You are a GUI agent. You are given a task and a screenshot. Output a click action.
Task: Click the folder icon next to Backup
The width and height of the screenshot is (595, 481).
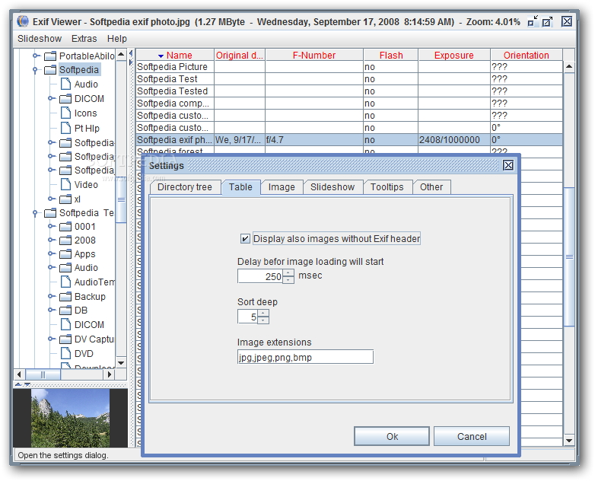[x=65, y=296]
